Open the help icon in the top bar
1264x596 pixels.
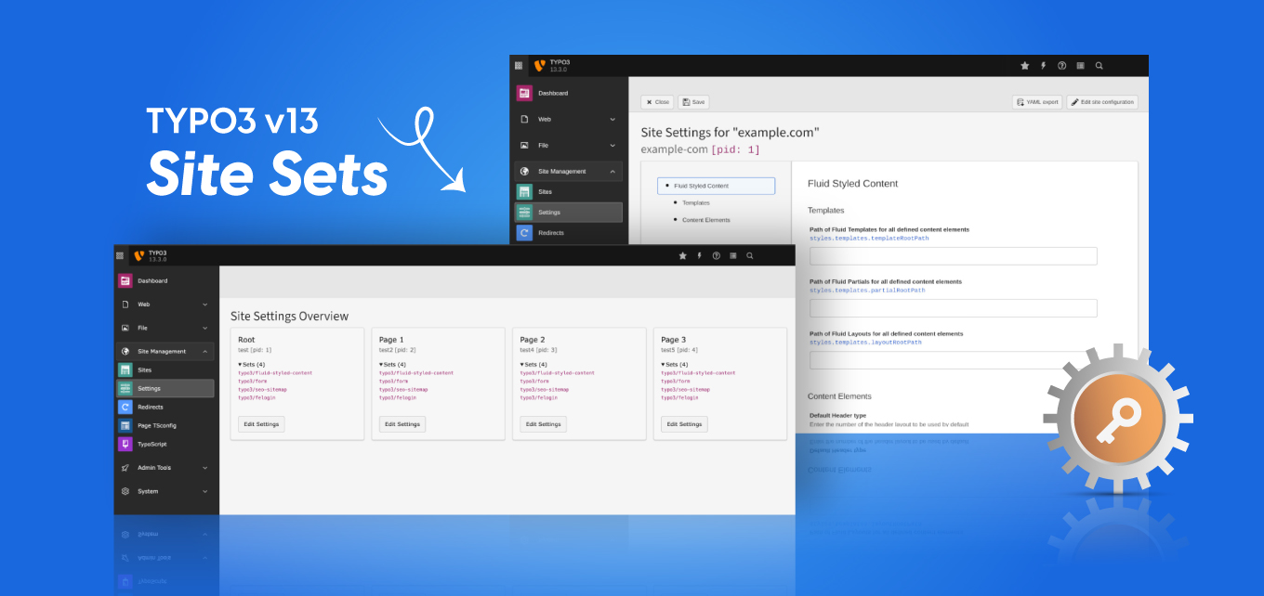click(x=716, y=255)
